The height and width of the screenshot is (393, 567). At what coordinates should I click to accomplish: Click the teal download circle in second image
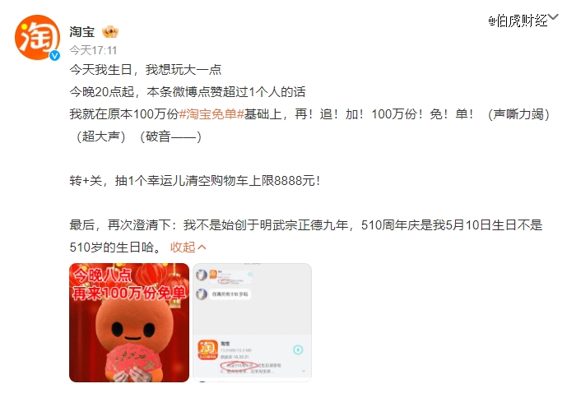tap(298, 349)
